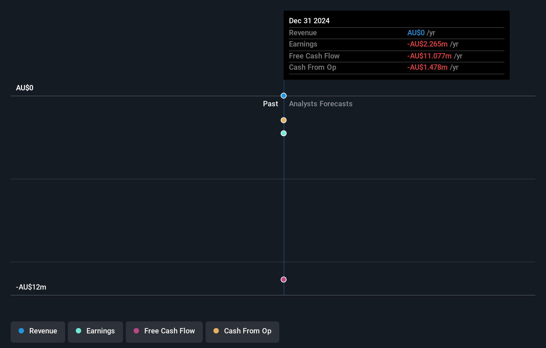Click the 'AU$0 /yr' revenue value
This screenshot has width=546, height=348.
point(421,33)
